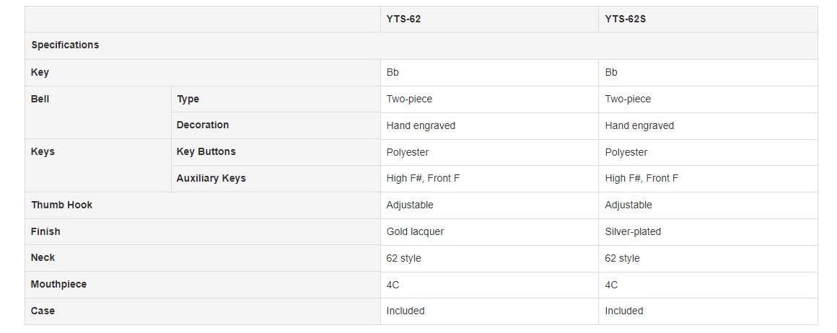Select the Thumb Hook row label

point(61,205)
